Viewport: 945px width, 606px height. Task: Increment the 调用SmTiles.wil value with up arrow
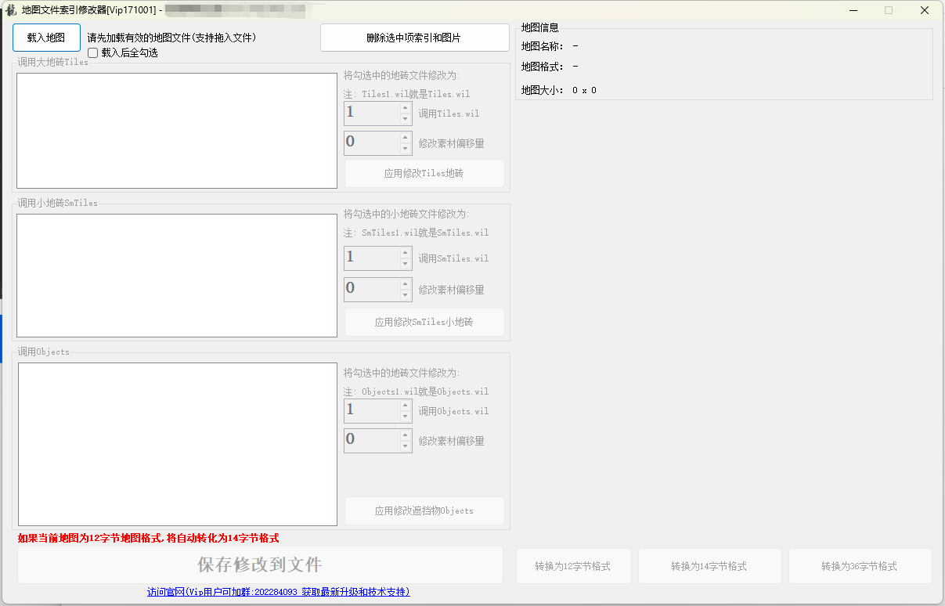[406, 254]
